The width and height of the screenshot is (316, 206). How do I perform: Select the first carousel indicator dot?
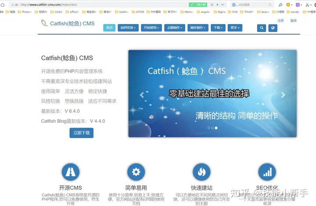[x=209, y=128]
